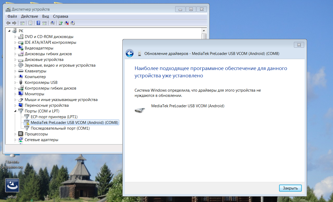Click the Закрыть button
The image size is (333, 202).
(x=290, y=188)
